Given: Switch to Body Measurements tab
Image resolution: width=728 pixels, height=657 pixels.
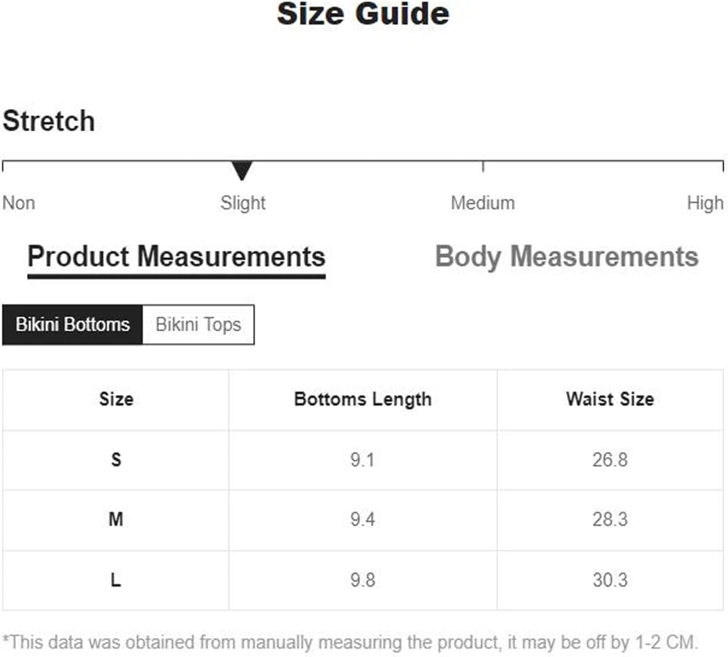Looking at the screenshot, I should 566,257.
